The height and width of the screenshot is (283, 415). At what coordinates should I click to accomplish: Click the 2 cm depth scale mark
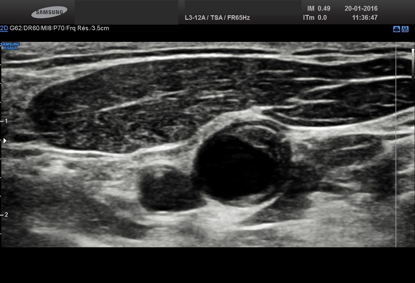coord(6,215)
